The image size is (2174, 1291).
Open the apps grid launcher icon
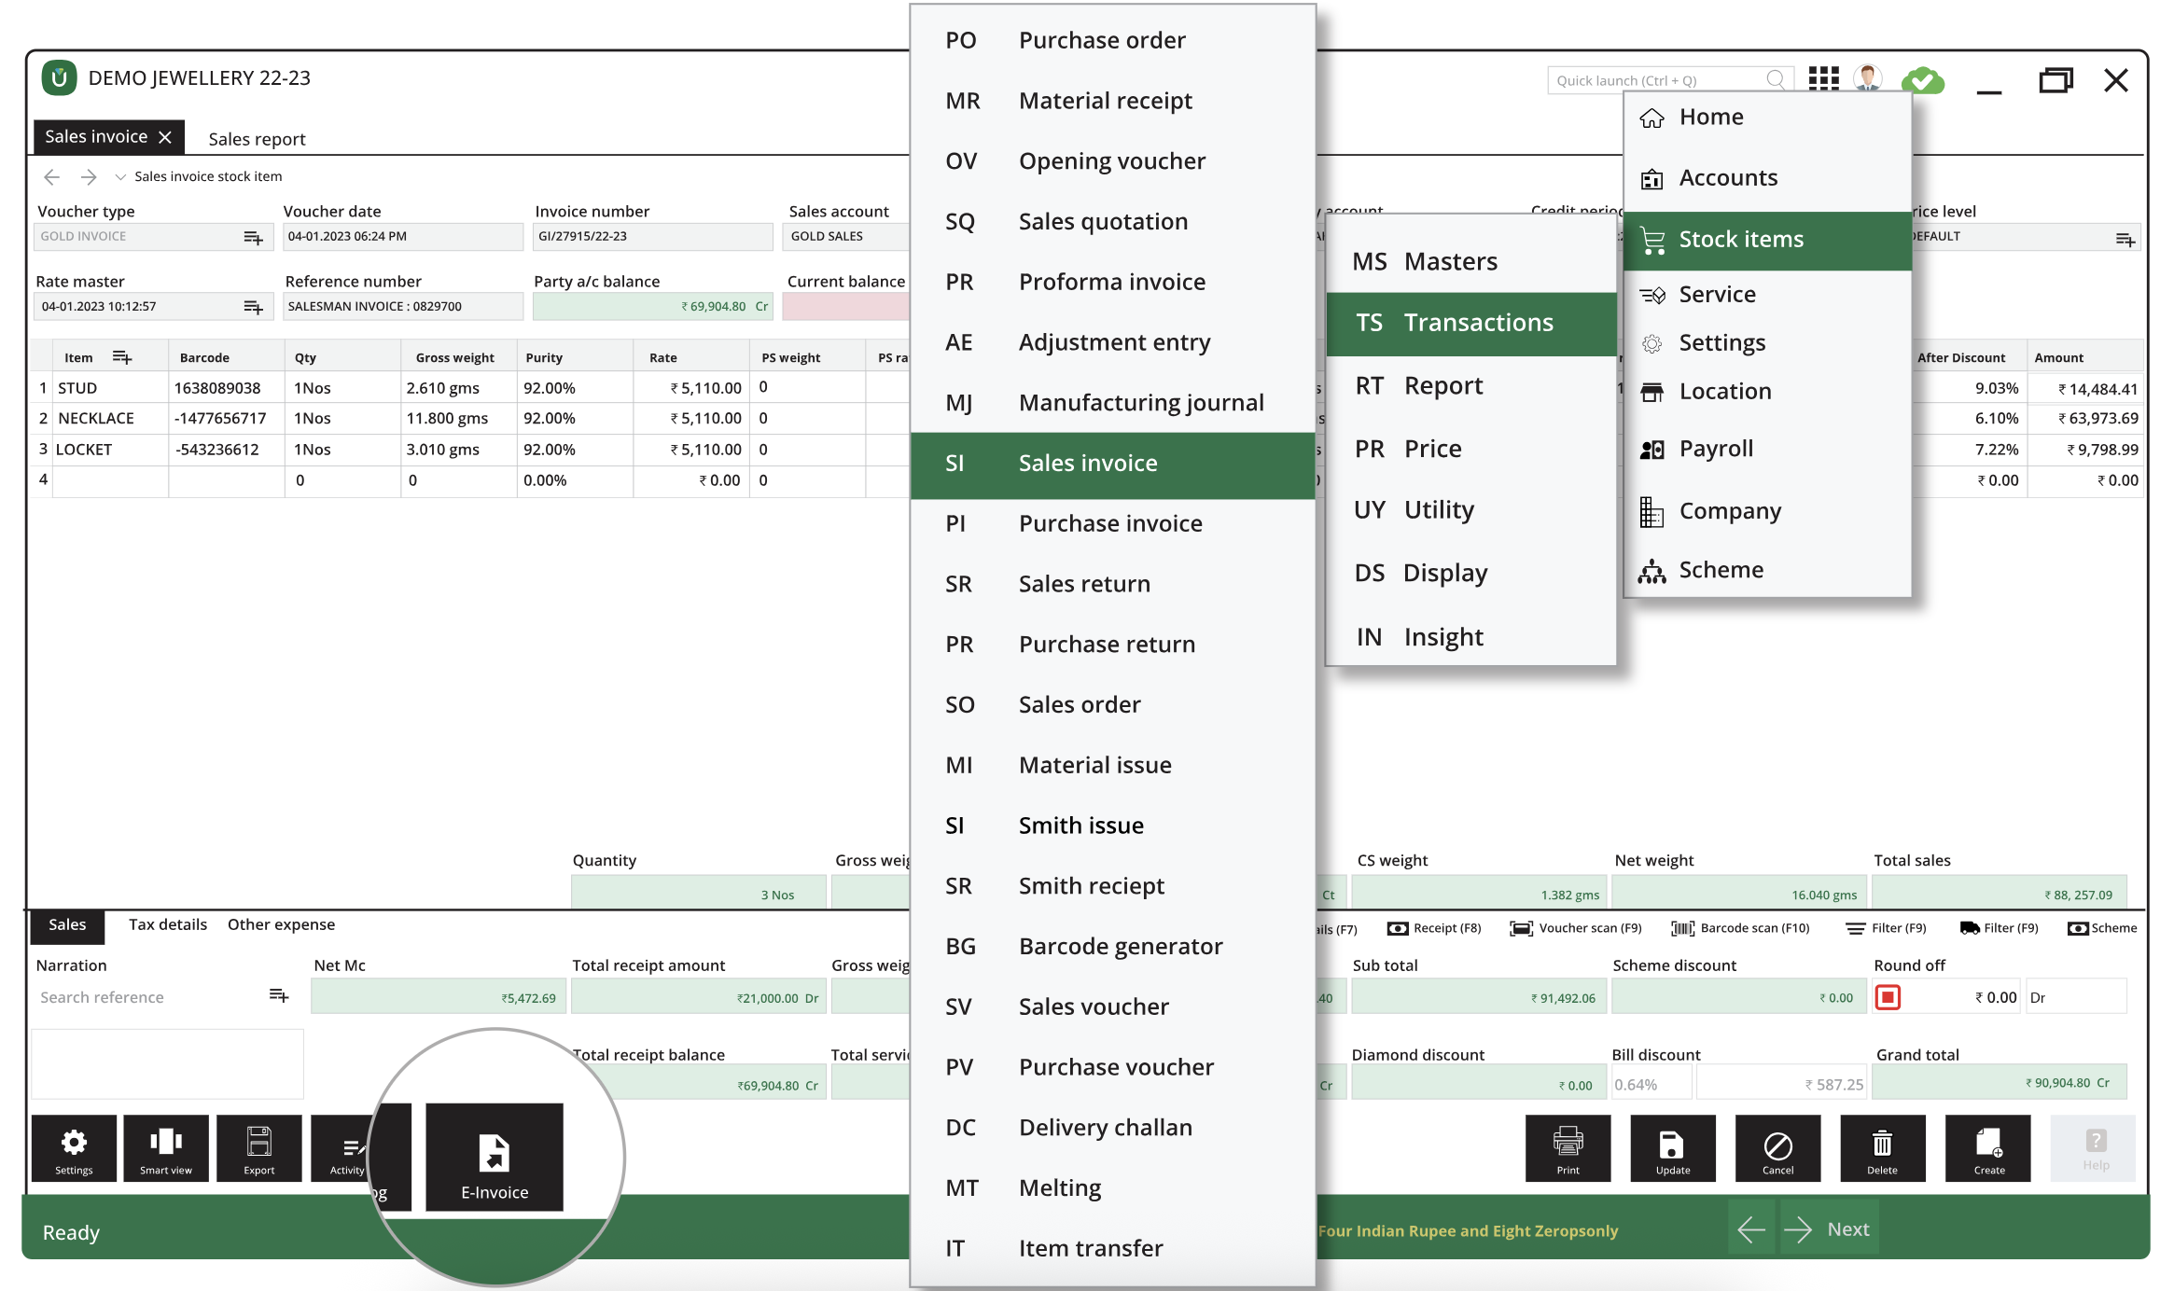pos(1822,78)
